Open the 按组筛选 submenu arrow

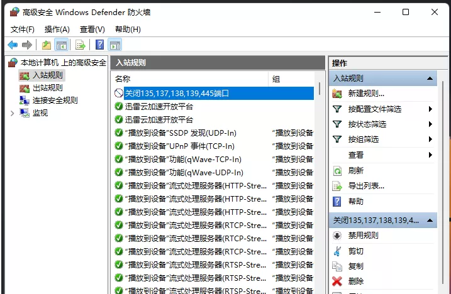click(x=430, y=139)
